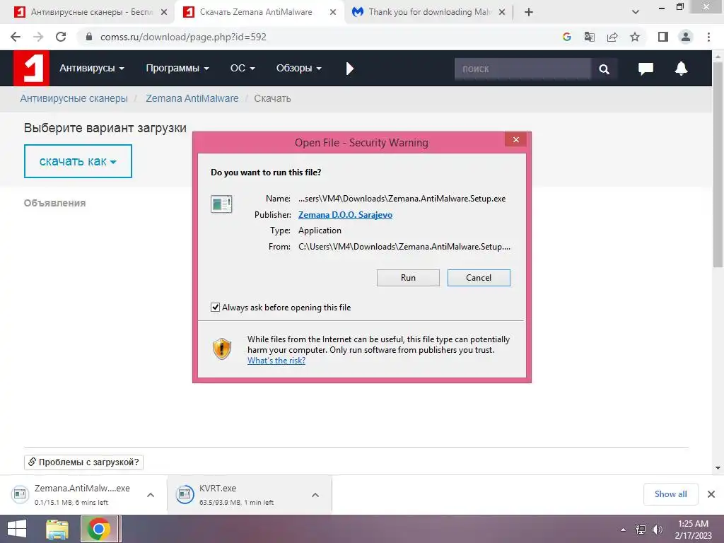This screenshot has width=724, height=543.
Task: Click into the поиск search field
Action: (x=522, y=69)
